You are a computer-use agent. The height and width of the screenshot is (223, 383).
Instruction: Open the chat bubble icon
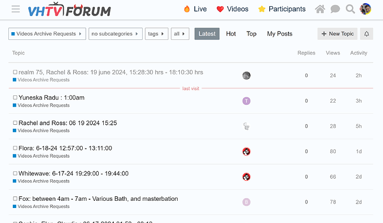(x=335, y=9)
